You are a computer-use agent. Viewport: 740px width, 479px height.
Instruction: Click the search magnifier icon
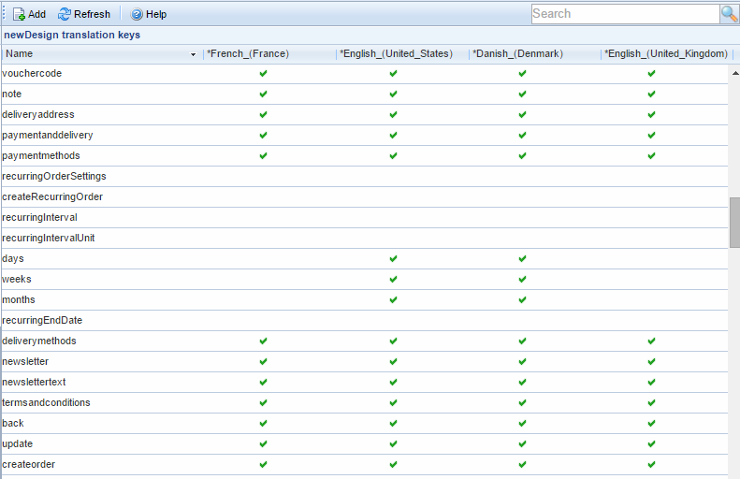tap(729, 13)
